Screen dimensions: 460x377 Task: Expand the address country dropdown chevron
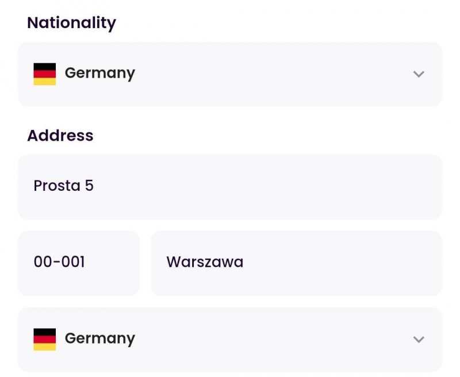(419, 340)
